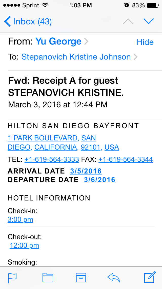Tap the 12:00 pm check-out time
This screenshot has width=162, height=289.
24,245
